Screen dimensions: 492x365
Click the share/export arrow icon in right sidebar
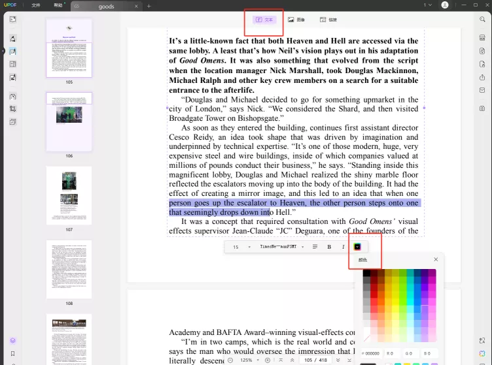coord(482,77)
